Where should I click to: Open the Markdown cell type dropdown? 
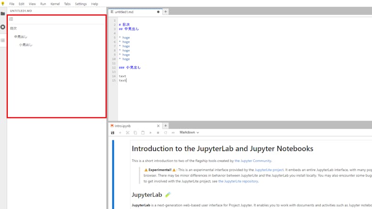coord(189,133)
